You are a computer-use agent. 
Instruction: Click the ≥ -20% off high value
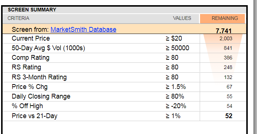click(176, 106)
